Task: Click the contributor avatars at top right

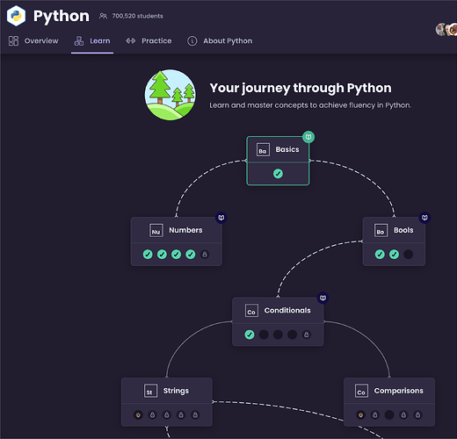Action: [x=446, y=30]
